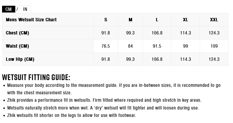
Task: Click the Low Hip (CM) row label
Action: pos(20,59)
